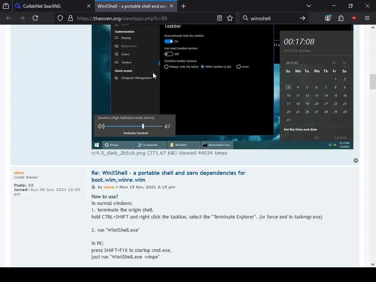Image resolution: width=376 pixels, height=282 pixels.
Task: Go to previous month with calendar up chevron
Action: [x=333, y=63]
